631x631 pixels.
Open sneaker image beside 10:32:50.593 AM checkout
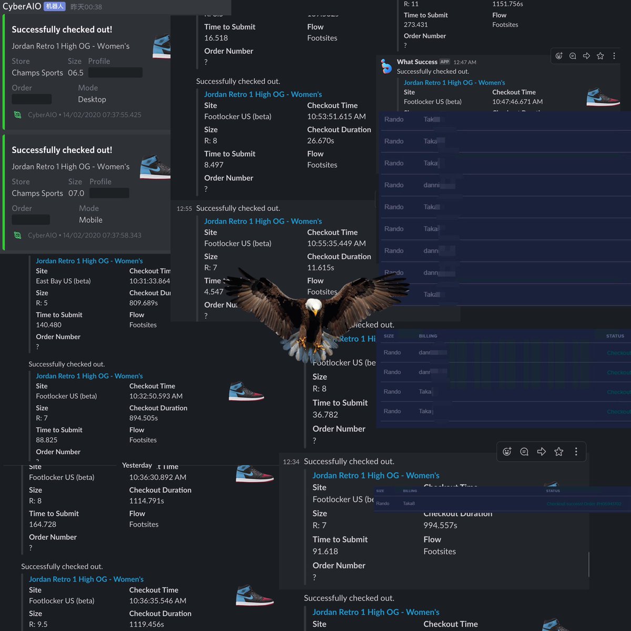[247, 392]
